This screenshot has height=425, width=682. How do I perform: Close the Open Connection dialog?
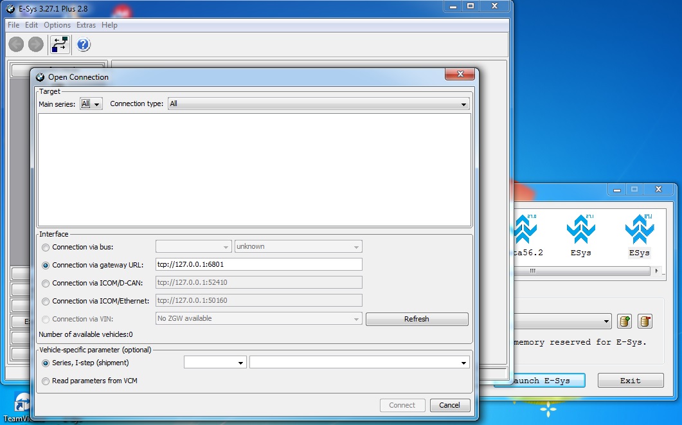pos(460,74)
